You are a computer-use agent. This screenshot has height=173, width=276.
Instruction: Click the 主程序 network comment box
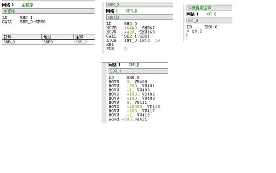(48, 11)
